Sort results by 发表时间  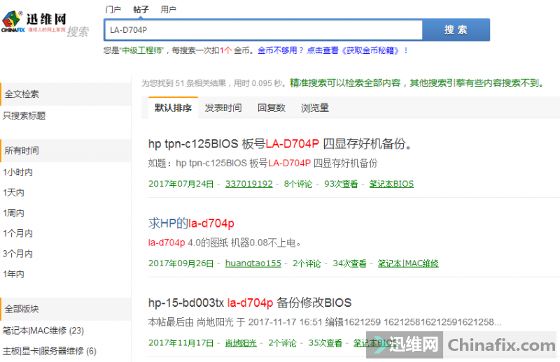point(223,108)
